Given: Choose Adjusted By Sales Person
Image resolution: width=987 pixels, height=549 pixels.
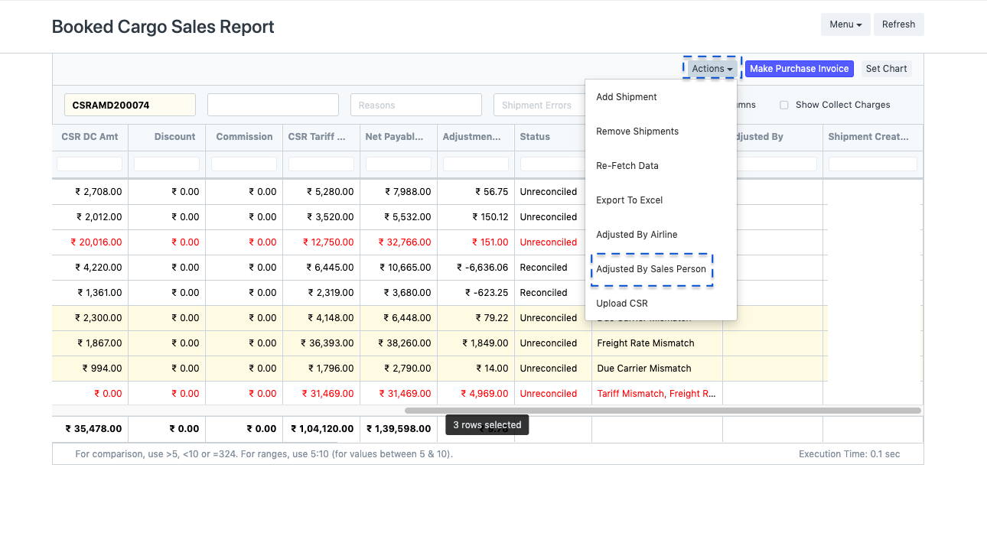Looking at the screenshot, I should click(x=651, y=269).
